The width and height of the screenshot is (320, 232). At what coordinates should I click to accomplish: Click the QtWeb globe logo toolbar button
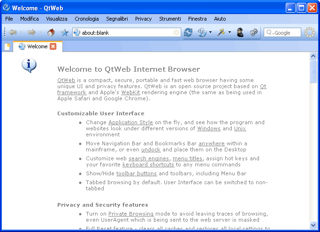(201, 32)
